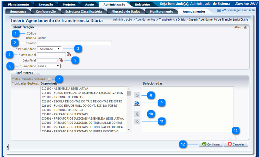
Task: Click double right arrow to add all units
Action: [x=137, y=103]
